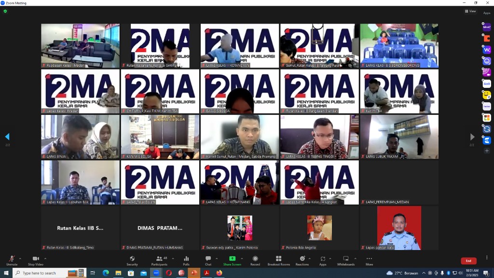
Task: Expand audio options arrow beside Unmute
Action: tap(21, 259)
